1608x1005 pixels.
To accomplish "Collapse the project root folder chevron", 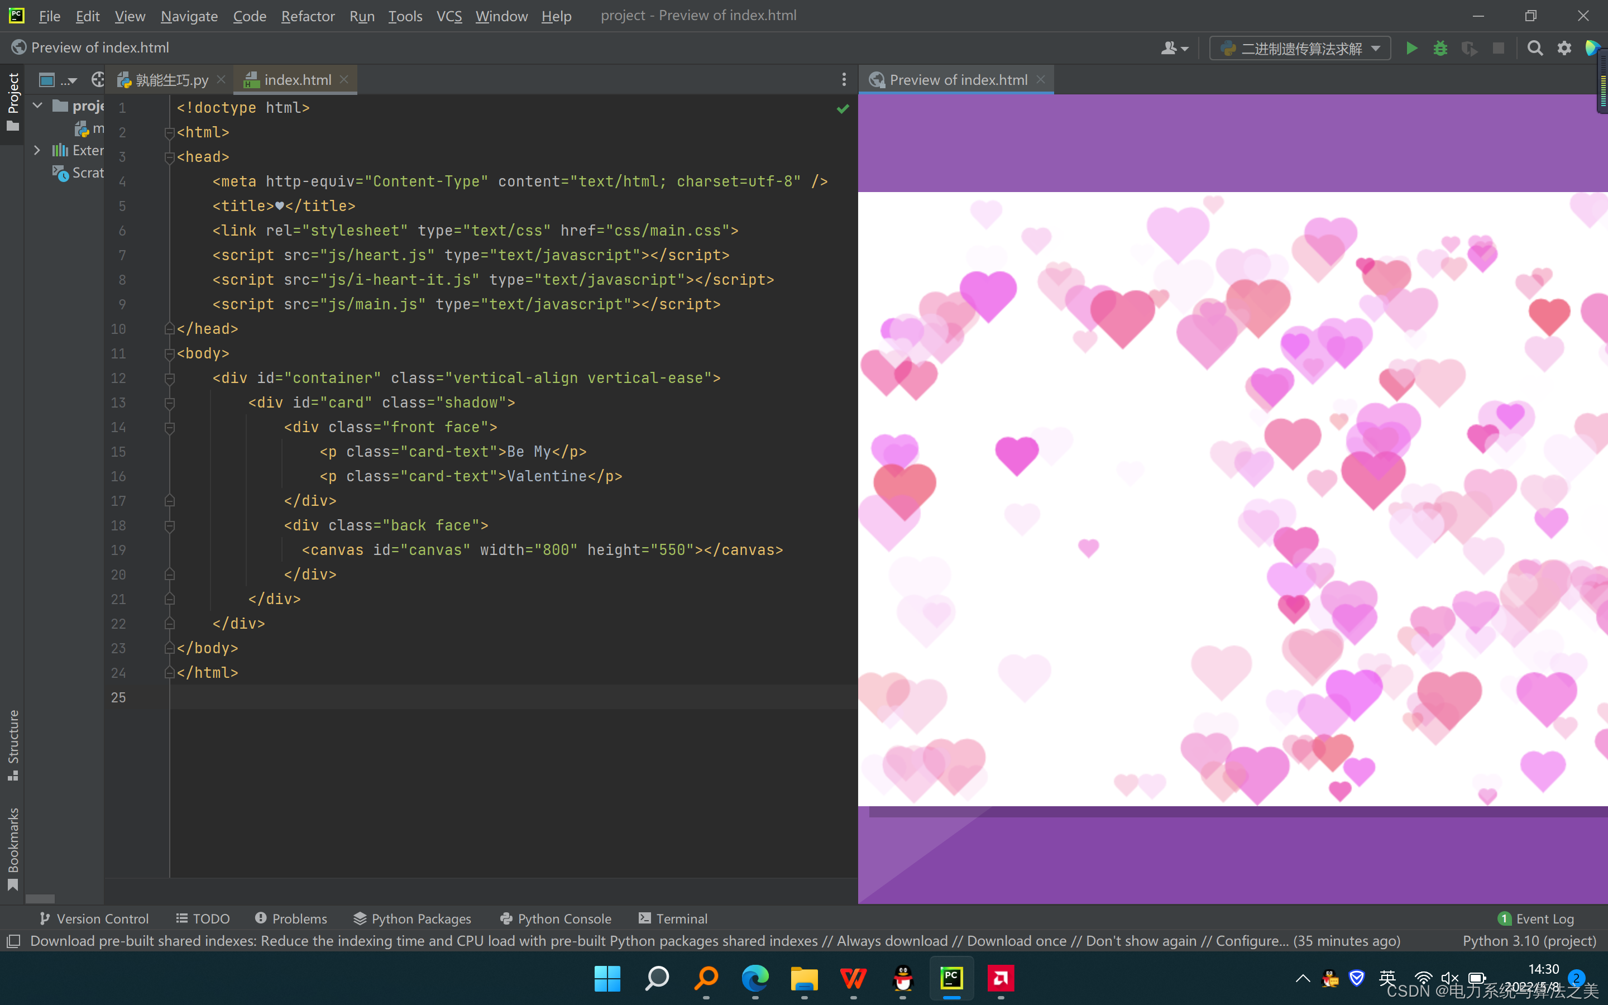I will pyautogui.click(x=38, y=106).
